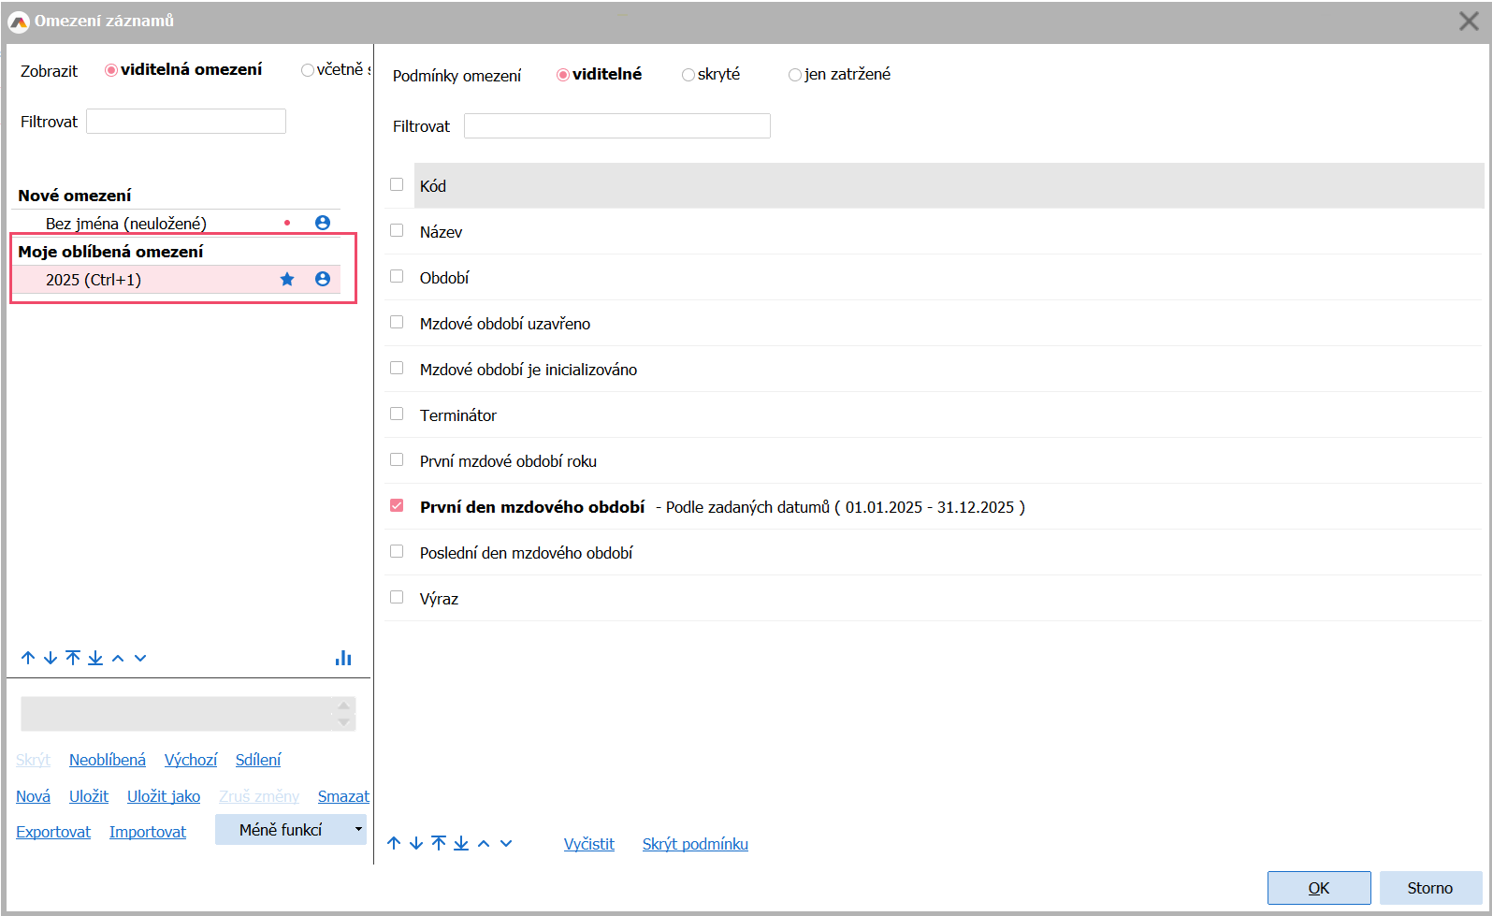
Task: Move restriction to bottom in left panel arrows
Action: click(95, 659)
